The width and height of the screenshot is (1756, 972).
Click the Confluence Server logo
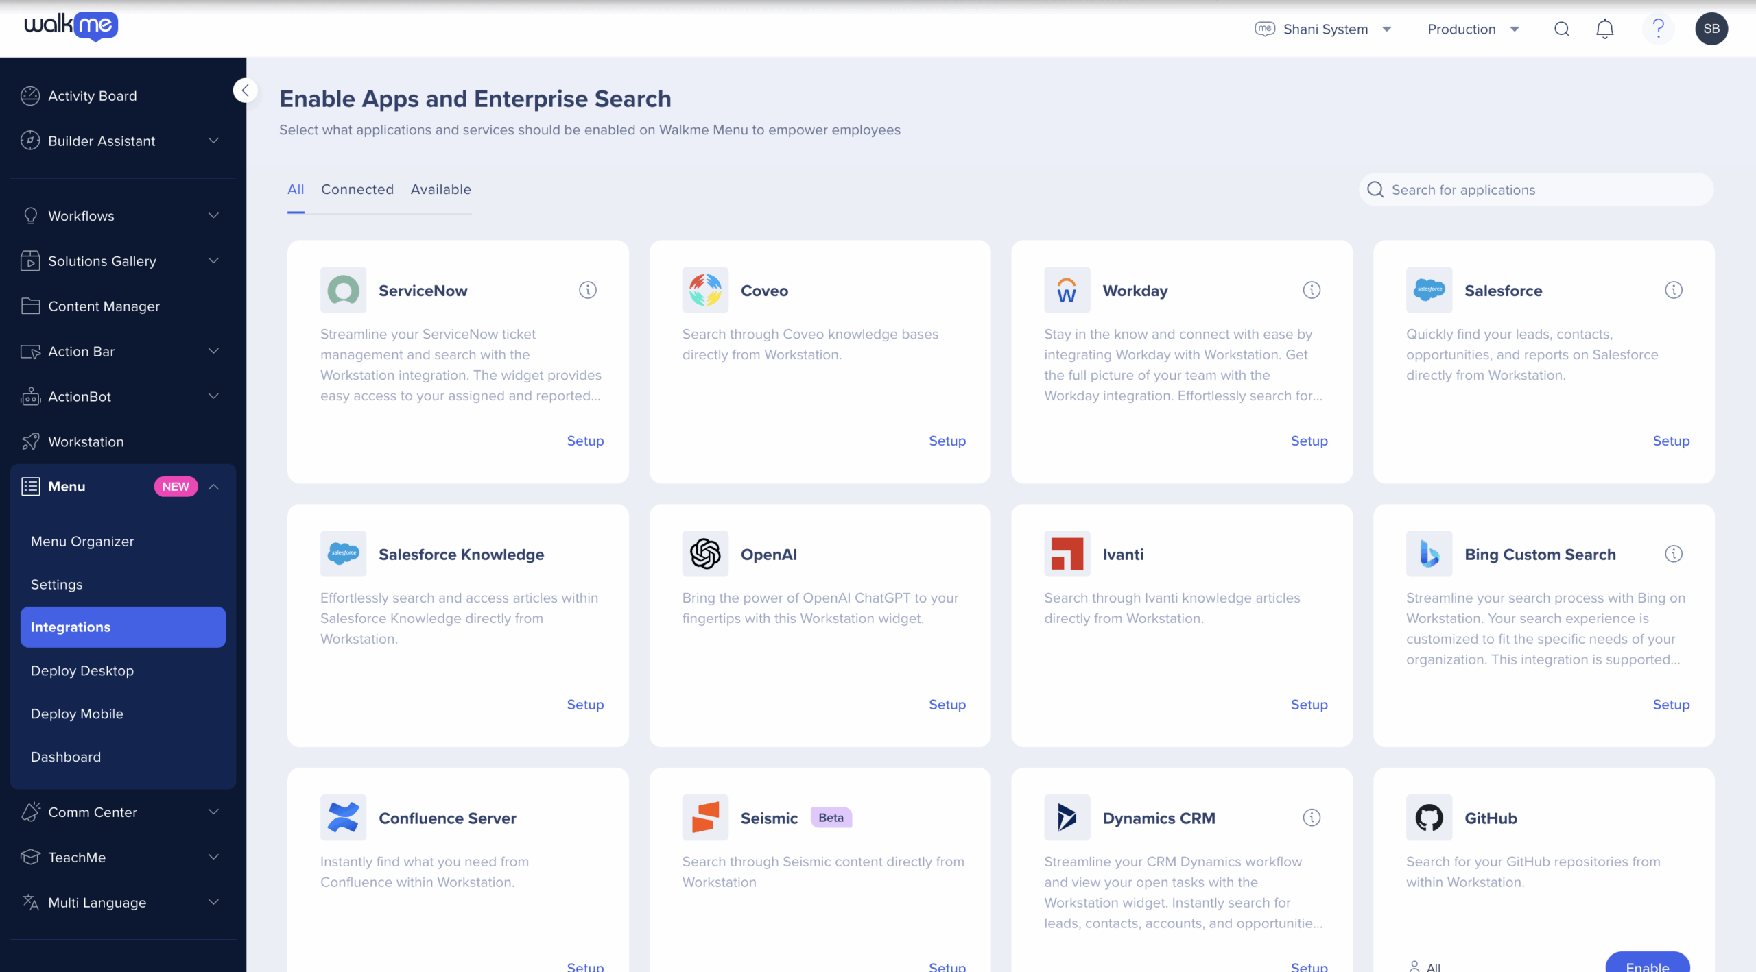343,818
